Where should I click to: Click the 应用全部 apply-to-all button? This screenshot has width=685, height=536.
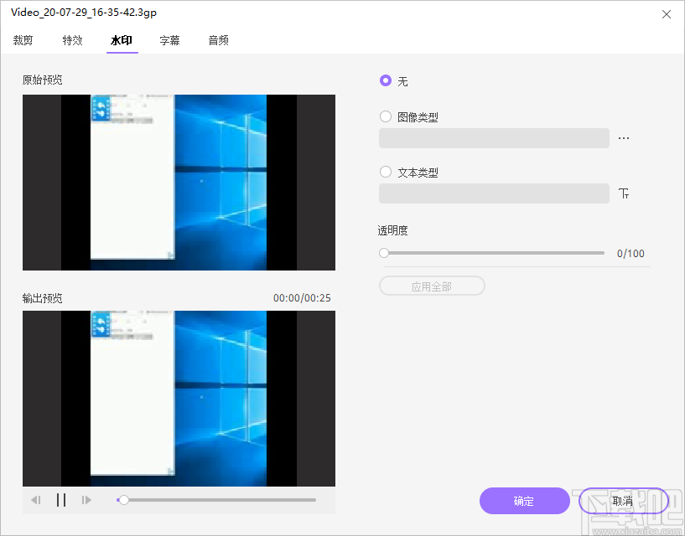pos(431,285)
